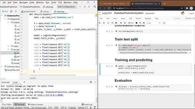Open the browser extensions puzzle icon
195x109 pixels.
coord(187,8)
